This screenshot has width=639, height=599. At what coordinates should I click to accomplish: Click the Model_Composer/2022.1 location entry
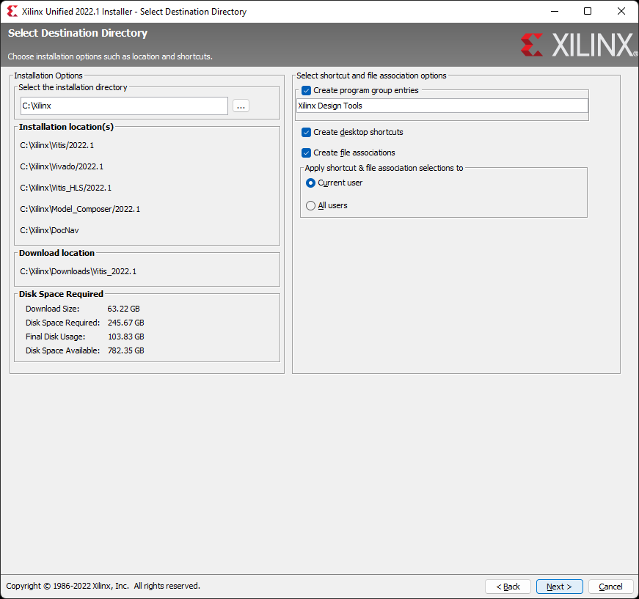pos(80,209)
